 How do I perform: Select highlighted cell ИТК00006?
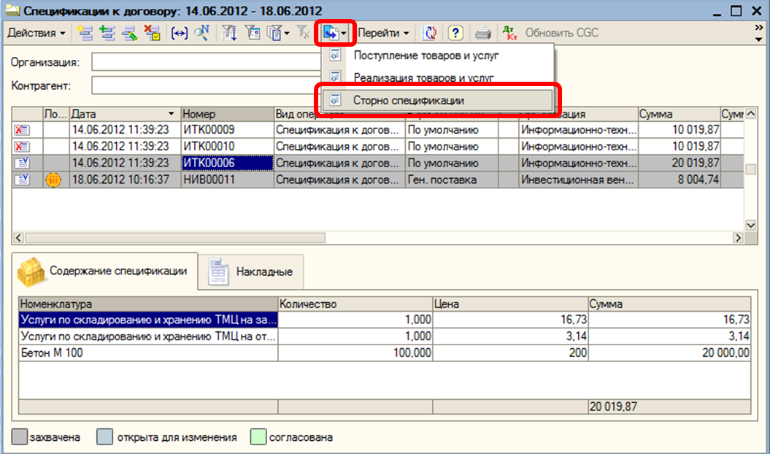point(228,163)
